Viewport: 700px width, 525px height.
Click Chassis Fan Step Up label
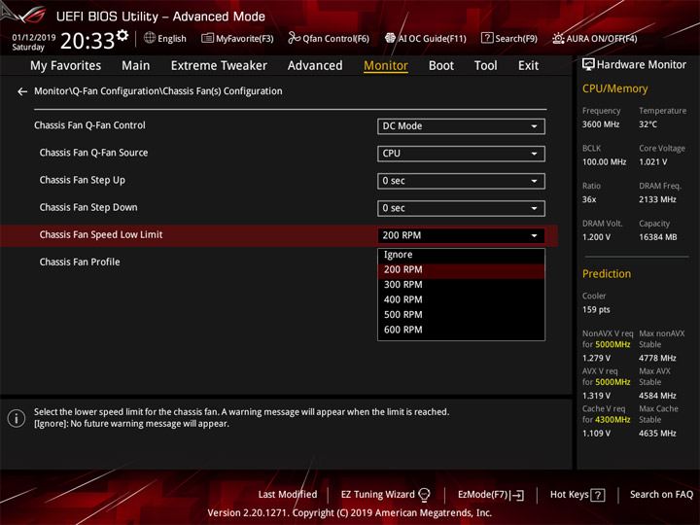click(82, 181)
